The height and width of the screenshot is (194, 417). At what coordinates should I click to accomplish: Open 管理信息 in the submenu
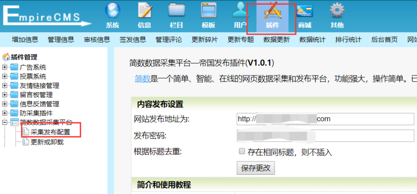click(61, 40)
